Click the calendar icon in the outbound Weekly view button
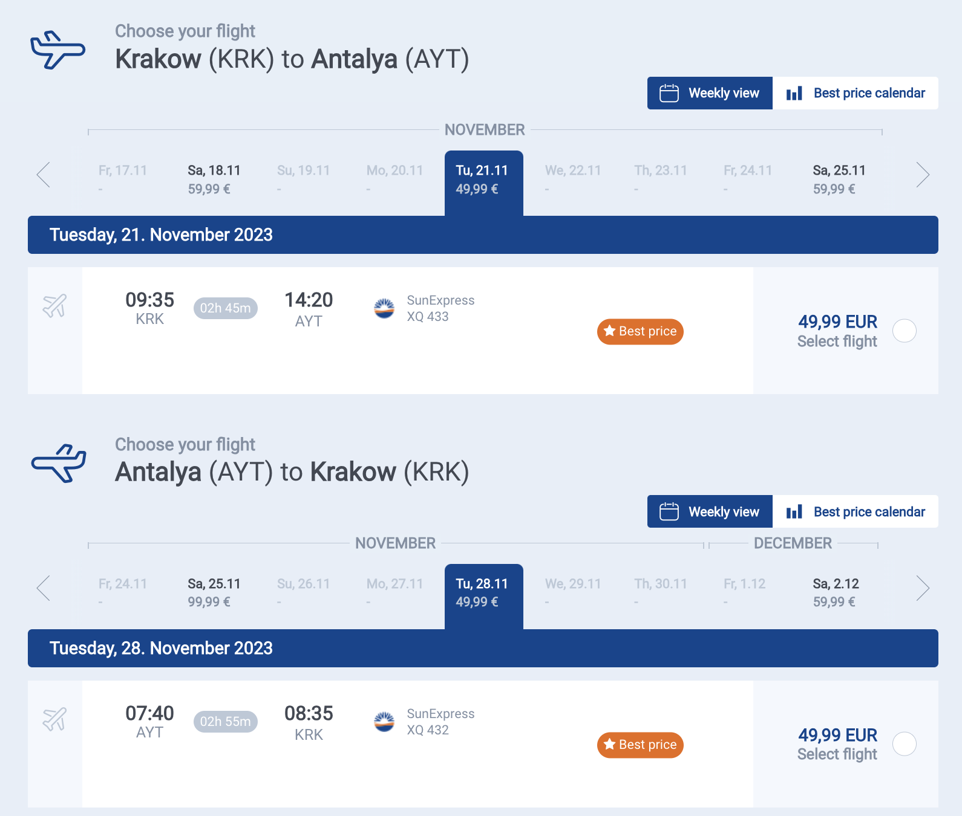 point(669,93)
